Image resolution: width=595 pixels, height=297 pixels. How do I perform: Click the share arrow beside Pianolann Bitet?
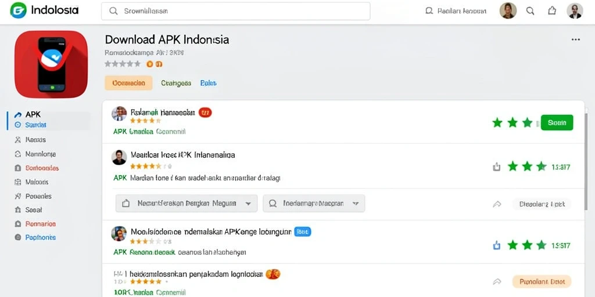click(x=497, y=281)
